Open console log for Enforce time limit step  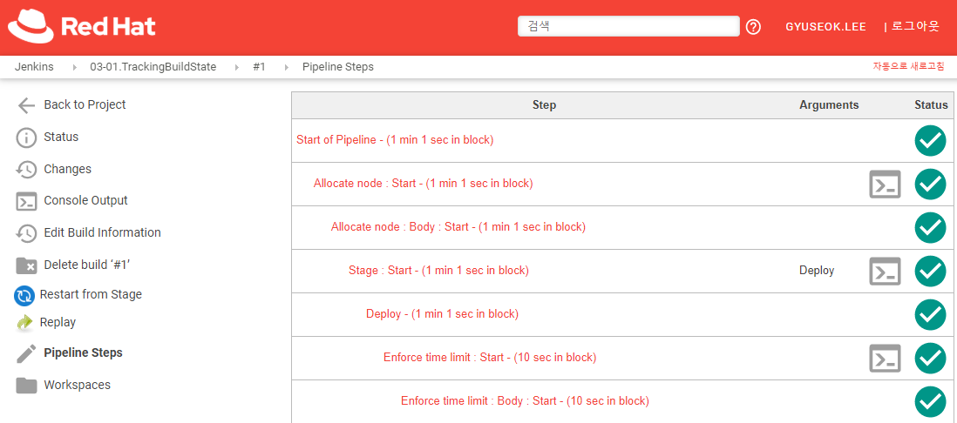click(885, 358)
